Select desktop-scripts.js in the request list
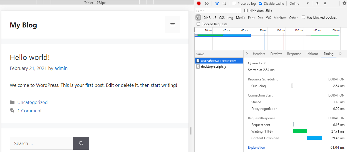 click(214, 67)
